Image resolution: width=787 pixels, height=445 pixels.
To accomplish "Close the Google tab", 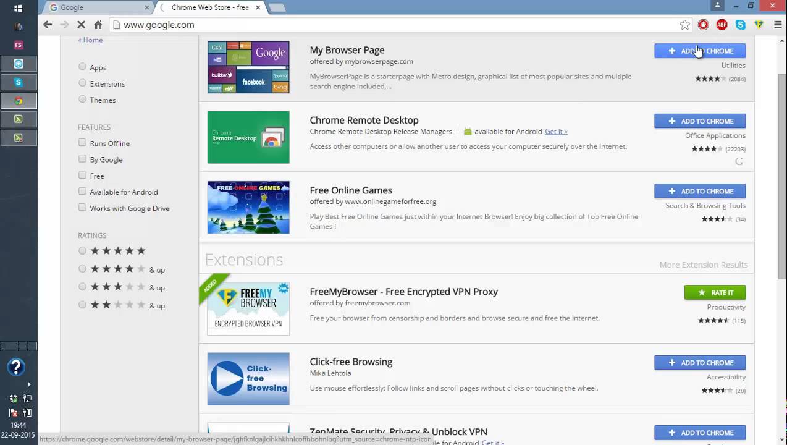I will [146, 7].
